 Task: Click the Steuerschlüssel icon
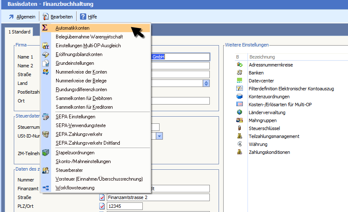(240, 128)
